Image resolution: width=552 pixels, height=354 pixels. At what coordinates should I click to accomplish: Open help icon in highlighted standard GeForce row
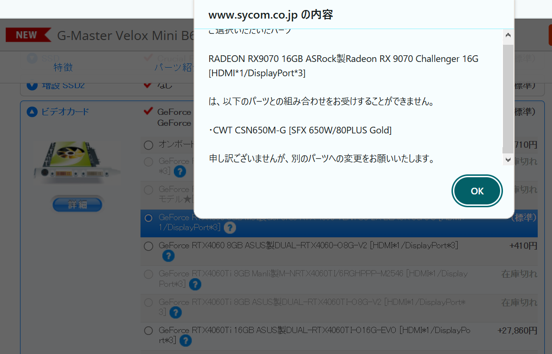click(230, 228)
